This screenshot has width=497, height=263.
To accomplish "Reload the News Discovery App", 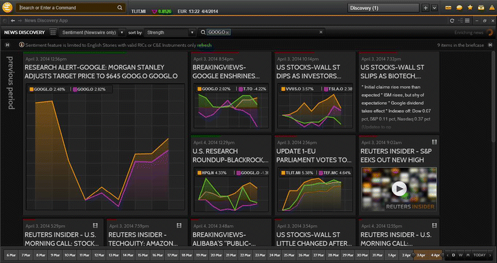I will pos(452,21).
